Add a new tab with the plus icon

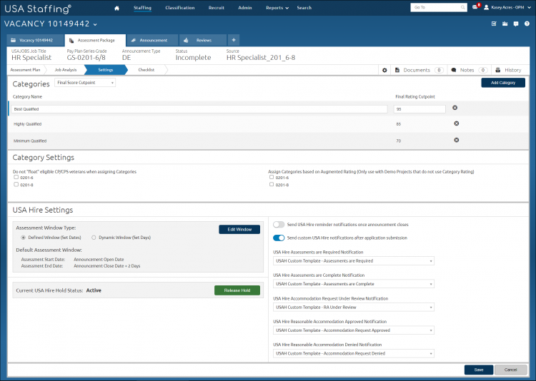[x=234, y=40]
